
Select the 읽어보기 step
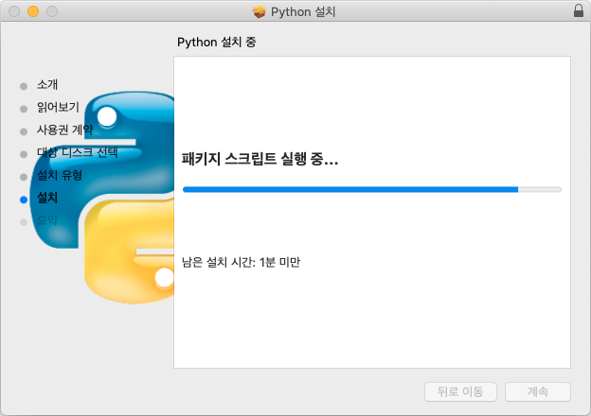pos(58,107)
